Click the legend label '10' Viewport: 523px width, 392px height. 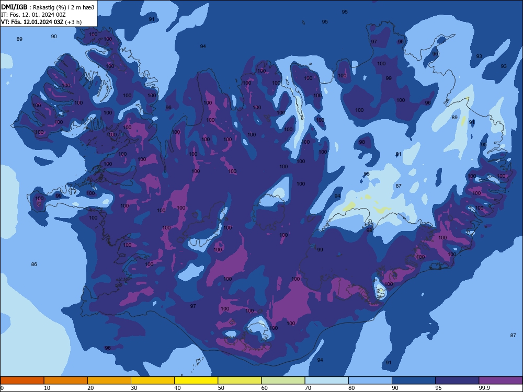tap(47, 388)
